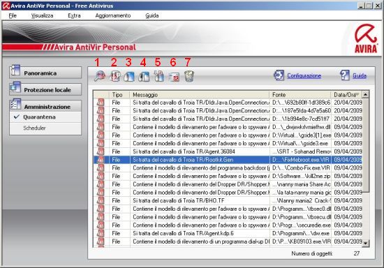Click the icon of the TR/Rootkit.Gen row

click(x=101, y=160)
